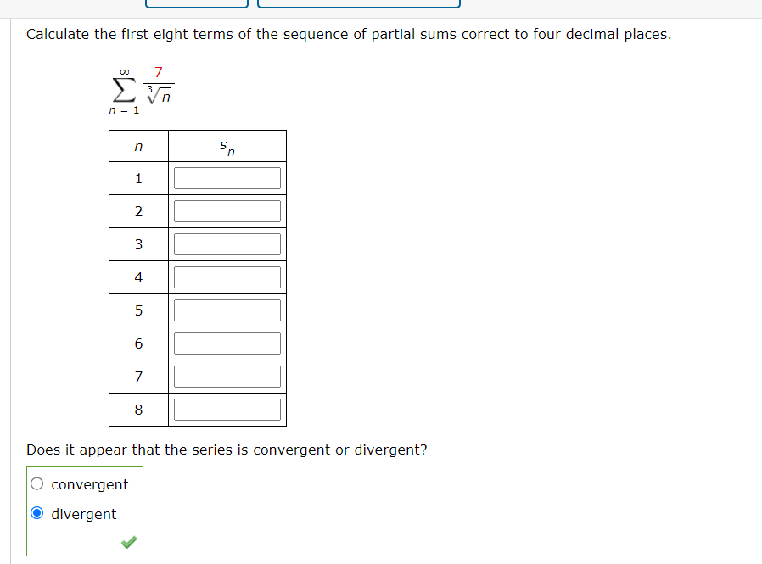This screenshot has width=762, height=564.
Task: Click the question text about convergence
Action: tap(226, 450)
